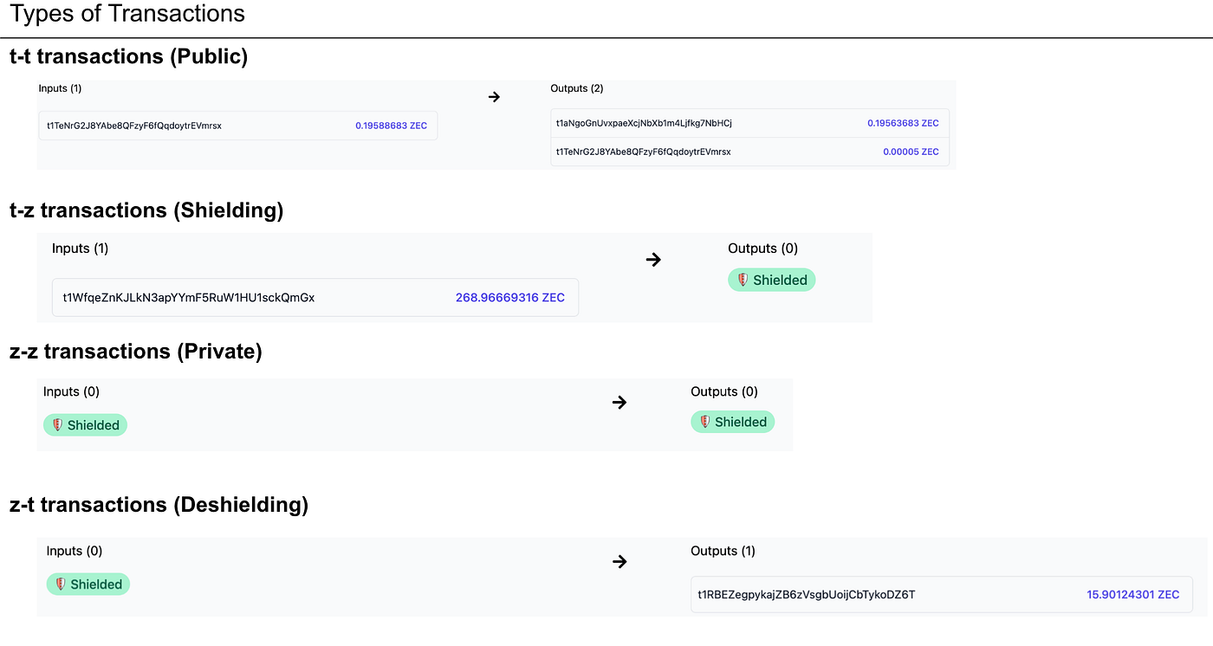Click the shield icon in the z-z outputs badge
Viewport: 1213px width, 646px height.
point(705,422)
